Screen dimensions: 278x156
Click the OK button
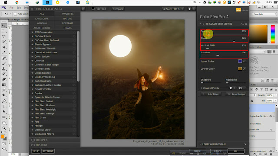236,151
